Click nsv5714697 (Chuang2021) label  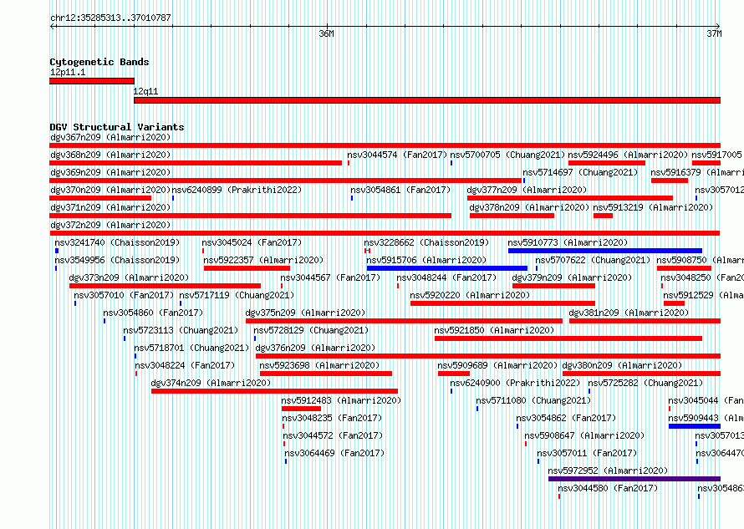point(580,172)
